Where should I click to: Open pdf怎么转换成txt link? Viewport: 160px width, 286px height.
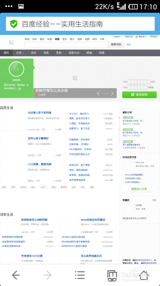132,182
